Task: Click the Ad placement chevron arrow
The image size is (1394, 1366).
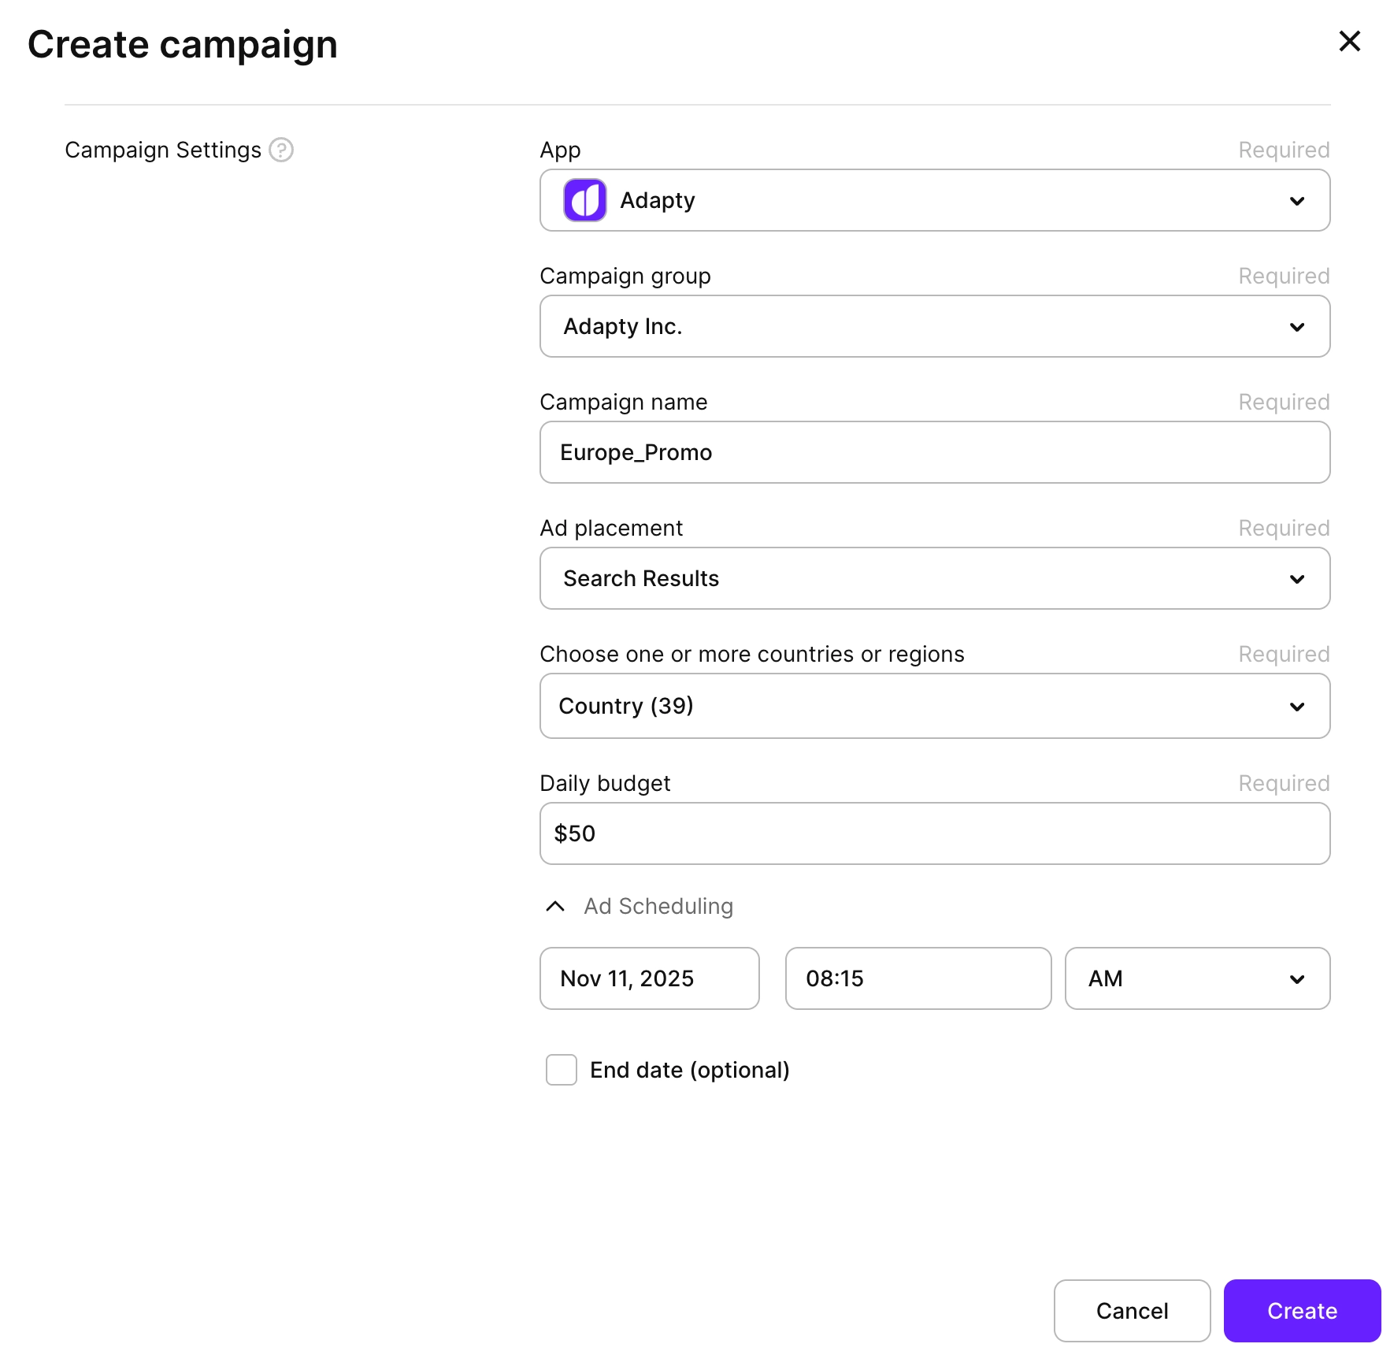Action: [1296, 579]
